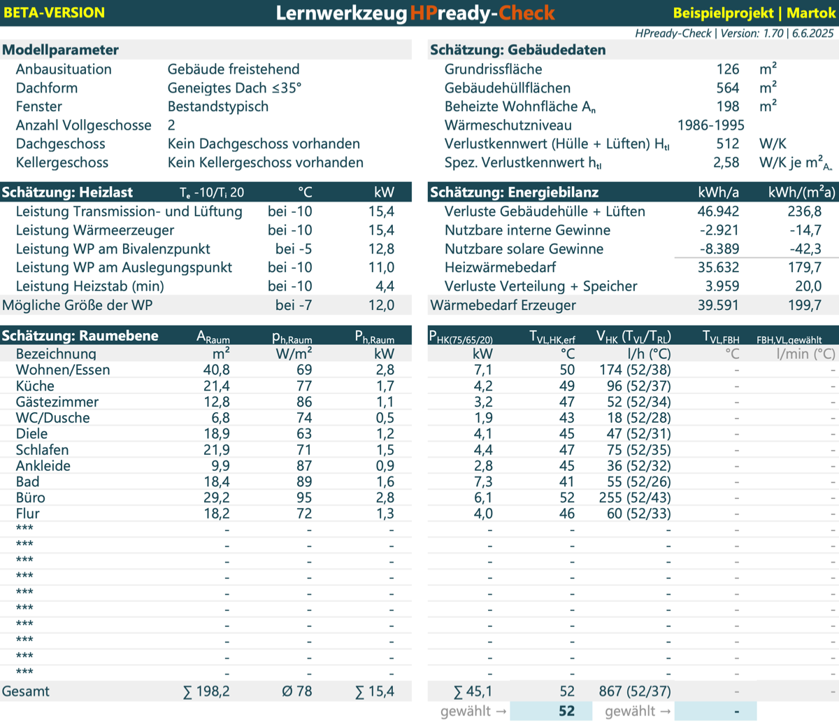The image size is (839, 725).
Task: Select the 'Beispielprojekt | Martok' project name
Action: pos(754,13)
